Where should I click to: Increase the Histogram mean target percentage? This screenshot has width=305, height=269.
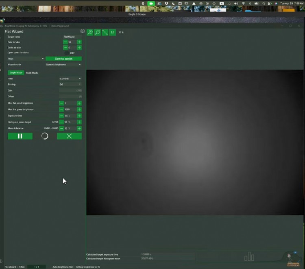click(79, 122)
